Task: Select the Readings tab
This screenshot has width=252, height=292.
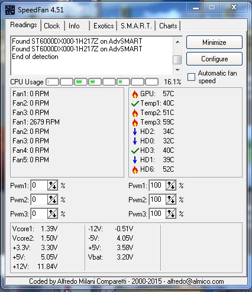Action: [x=24, y=25]
